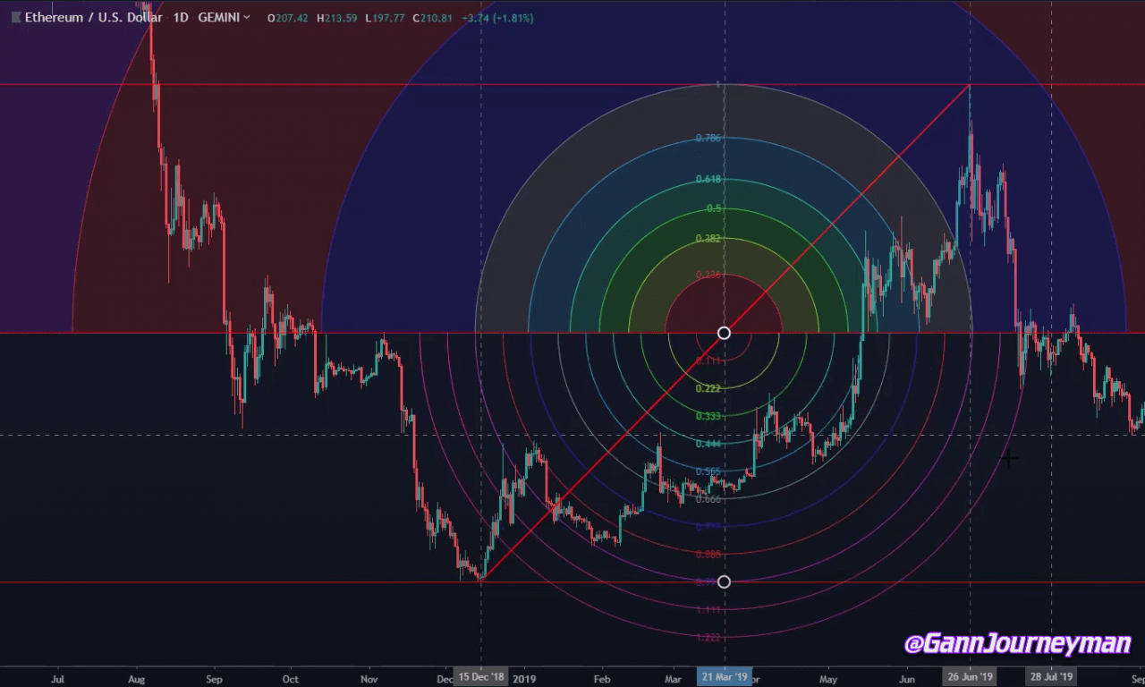
Task: Click the 0.382 Fib level label
Action: (708, 240)
